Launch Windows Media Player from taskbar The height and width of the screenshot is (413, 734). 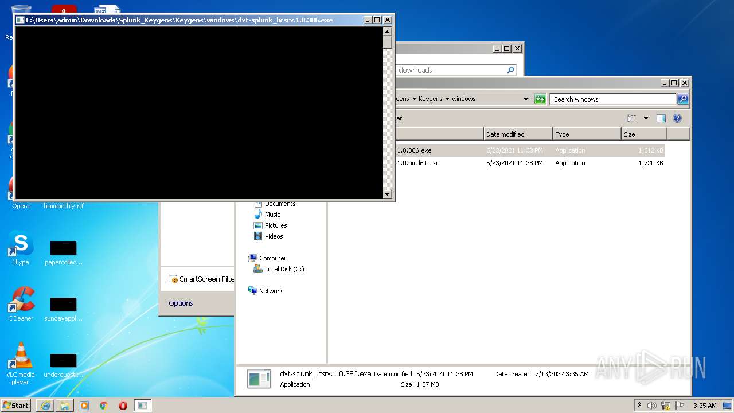coord(84,406)
